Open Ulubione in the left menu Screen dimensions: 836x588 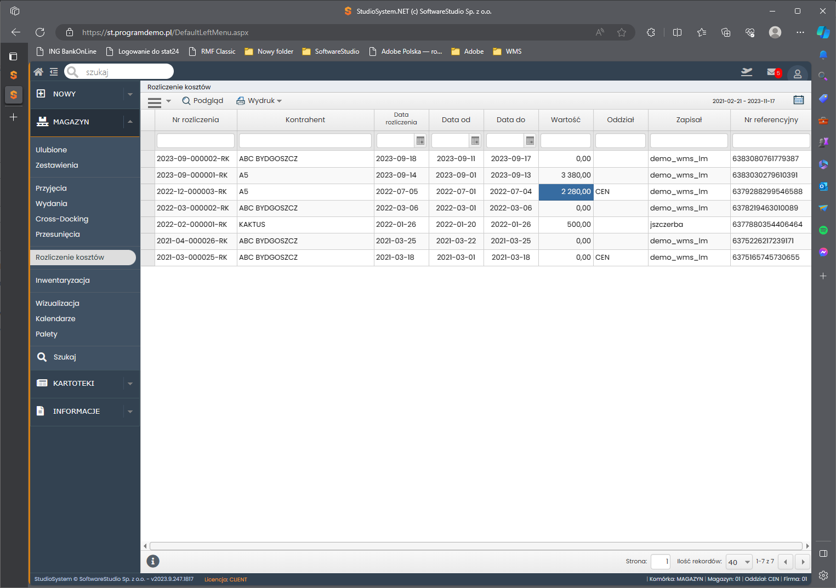[x=51, y=150]
